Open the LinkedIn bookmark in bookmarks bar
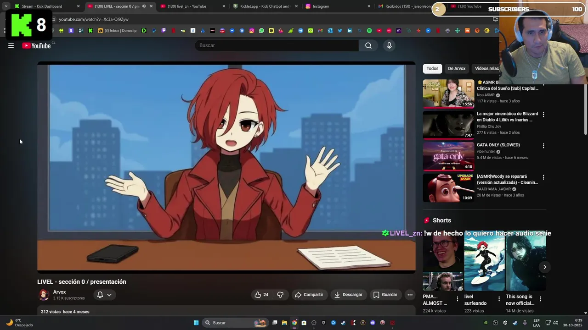 tap(350, 31)
